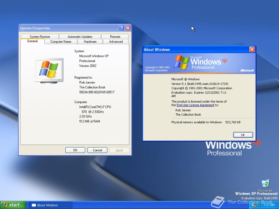The height and width of the screenshot is (209, 279).
Task: Click the Windows XP logo banner in About Windows
Action: 199,63
